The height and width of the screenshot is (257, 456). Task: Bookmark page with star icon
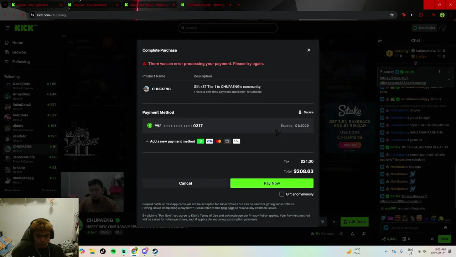392,15
